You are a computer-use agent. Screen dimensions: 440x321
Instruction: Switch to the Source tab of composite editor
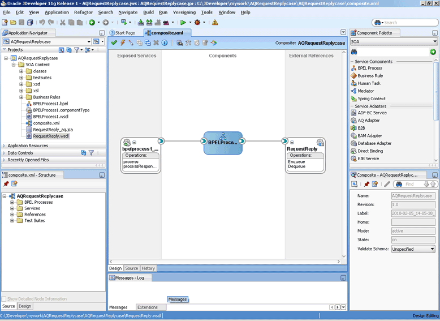click(131, 268)
